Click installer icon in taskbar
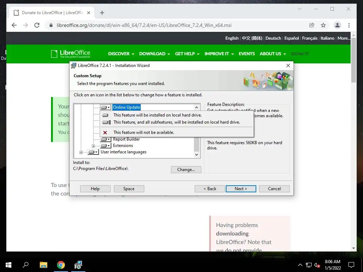 (x=78, y=265)
